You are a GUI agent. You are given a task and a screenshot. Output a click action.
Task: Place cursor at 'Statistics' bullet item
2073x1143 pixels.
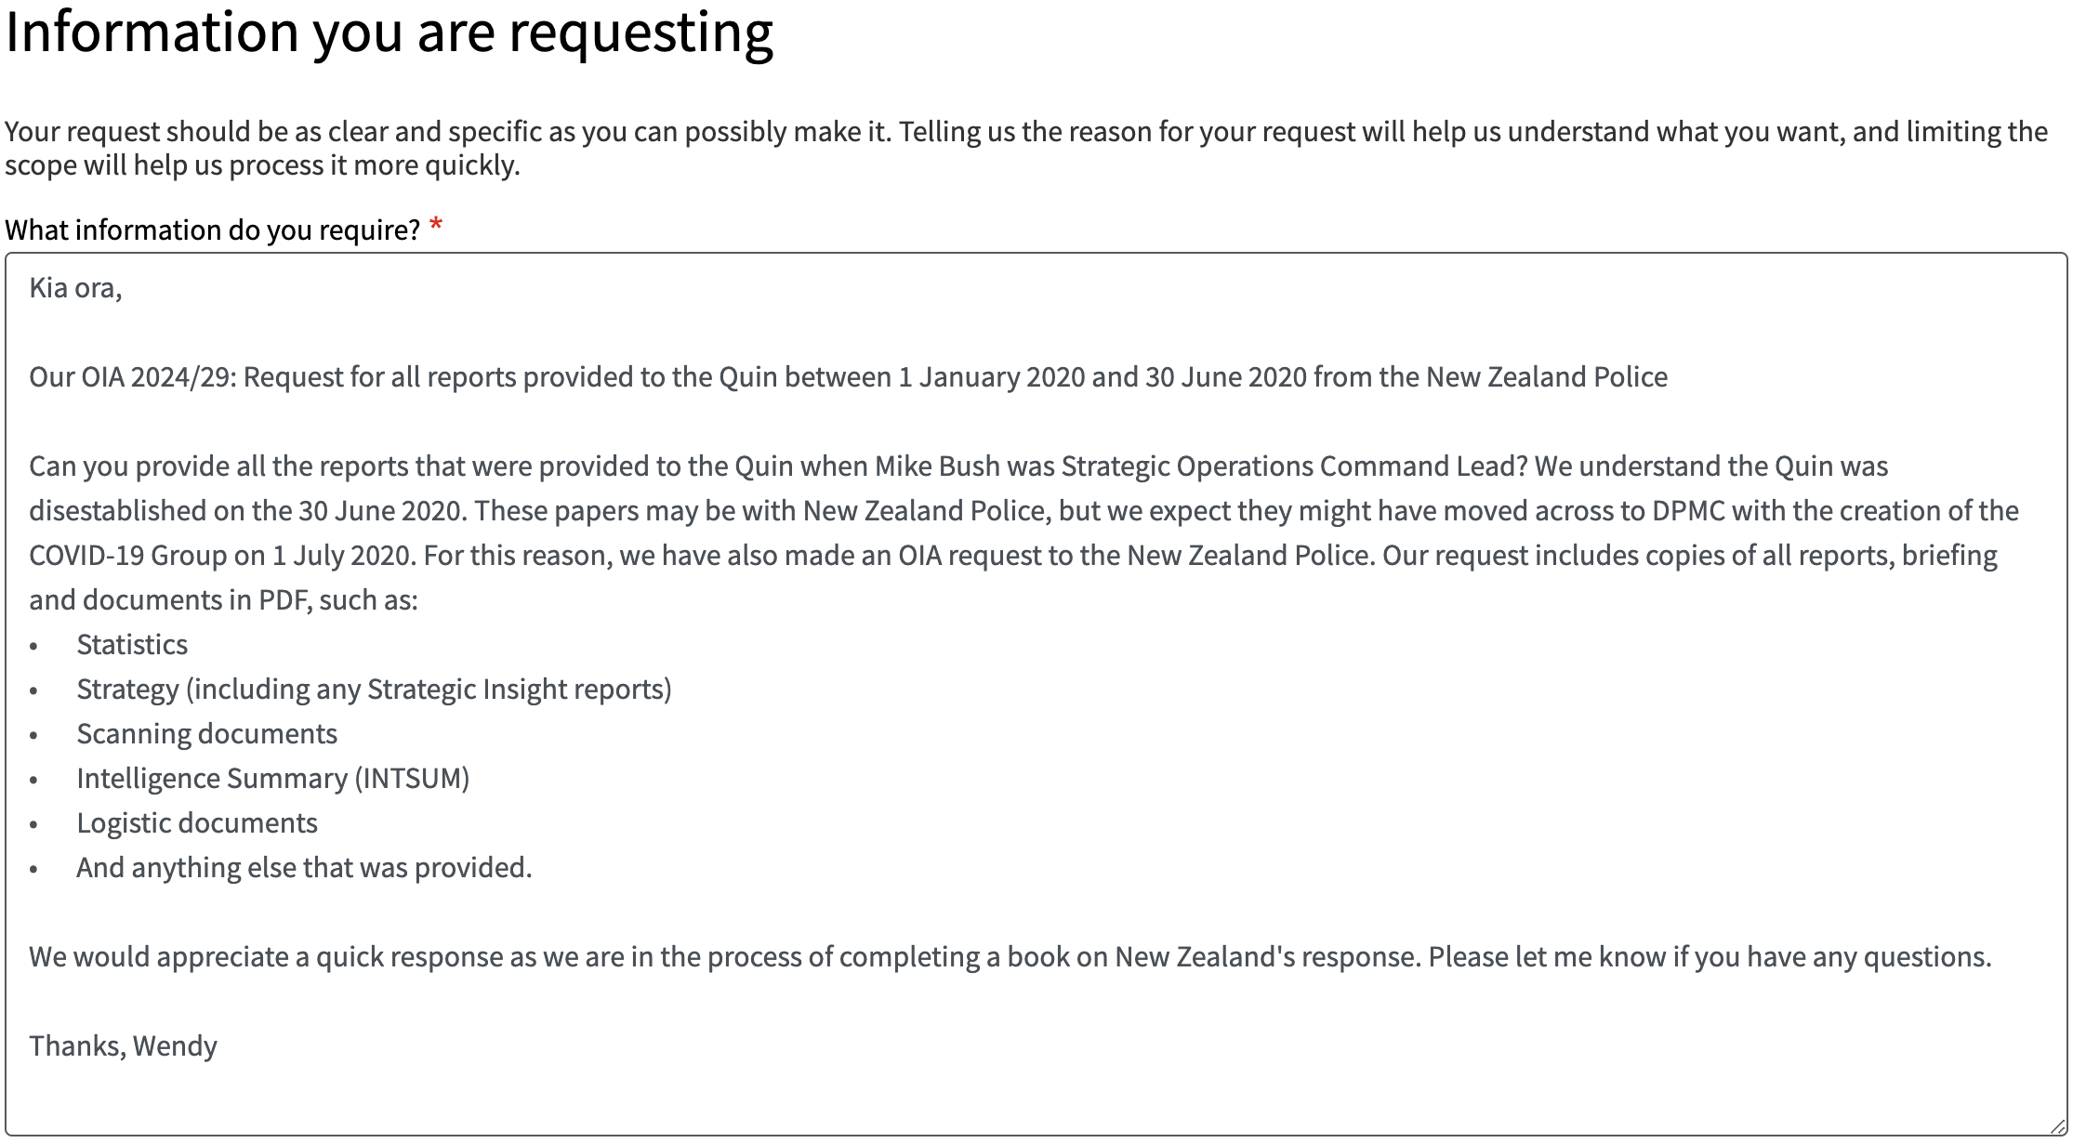[132, 645]
